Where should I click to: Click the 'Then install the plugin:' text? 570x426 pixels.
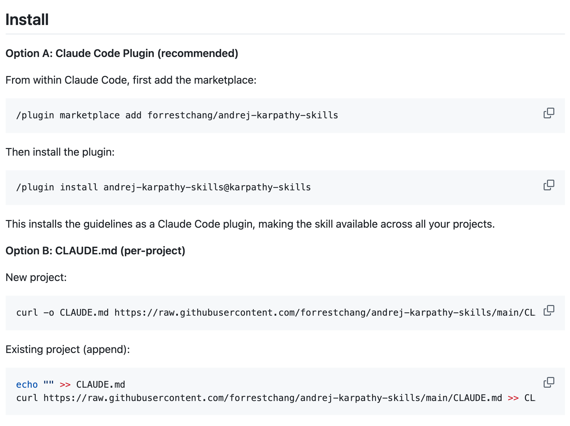pos(60,152)
